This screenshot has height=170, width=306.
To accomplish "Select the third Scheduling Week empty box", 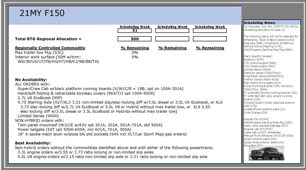I will (210, 30).
